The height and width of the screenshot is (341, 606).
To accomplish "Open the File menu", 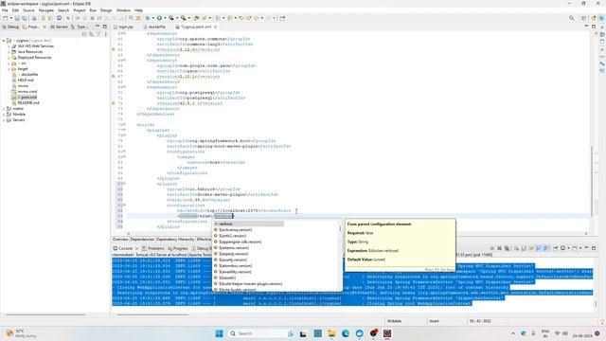I will (5, 10).
